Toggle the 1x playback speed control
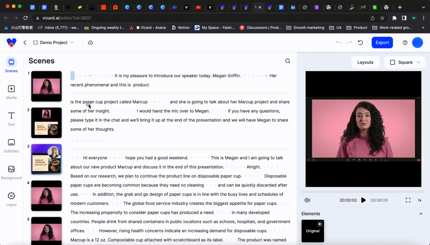 (420, 200)
